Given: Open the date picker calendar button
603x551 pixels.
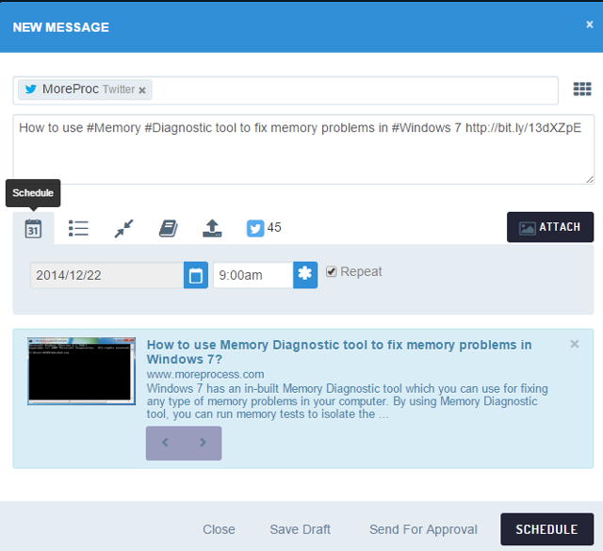Looking at the screenshot, I should pos(196,275).
